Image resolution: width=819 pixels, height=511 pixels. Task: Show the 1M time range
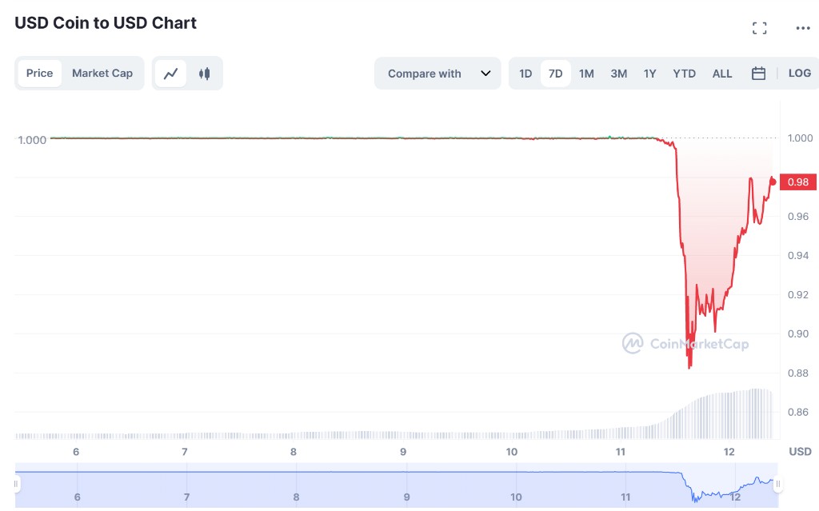[586, 74]
